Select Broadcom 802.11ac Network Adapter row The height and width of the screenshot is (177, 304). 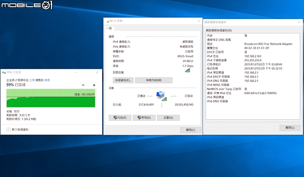coord(253,44)
